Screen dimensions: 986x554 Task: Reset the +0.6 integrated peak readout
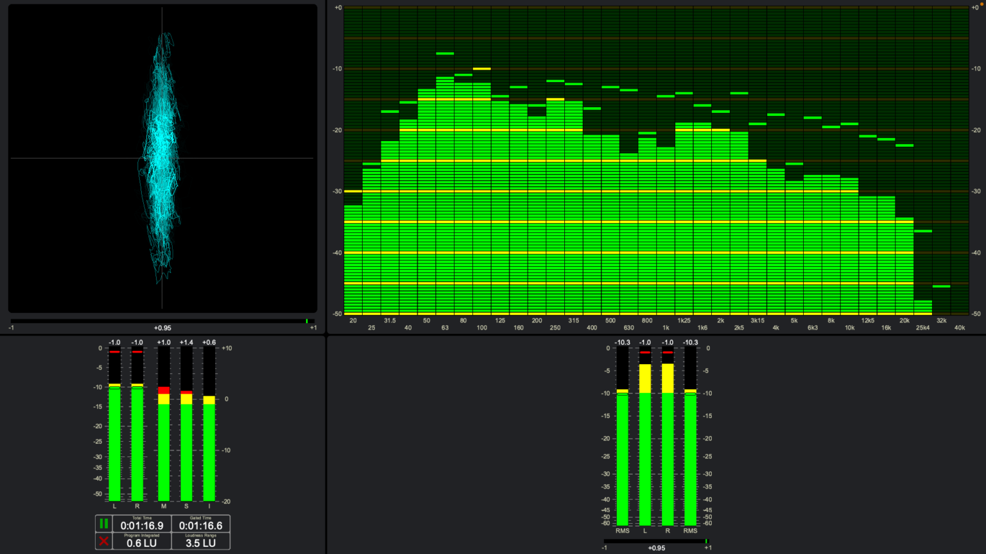point(209,342)
